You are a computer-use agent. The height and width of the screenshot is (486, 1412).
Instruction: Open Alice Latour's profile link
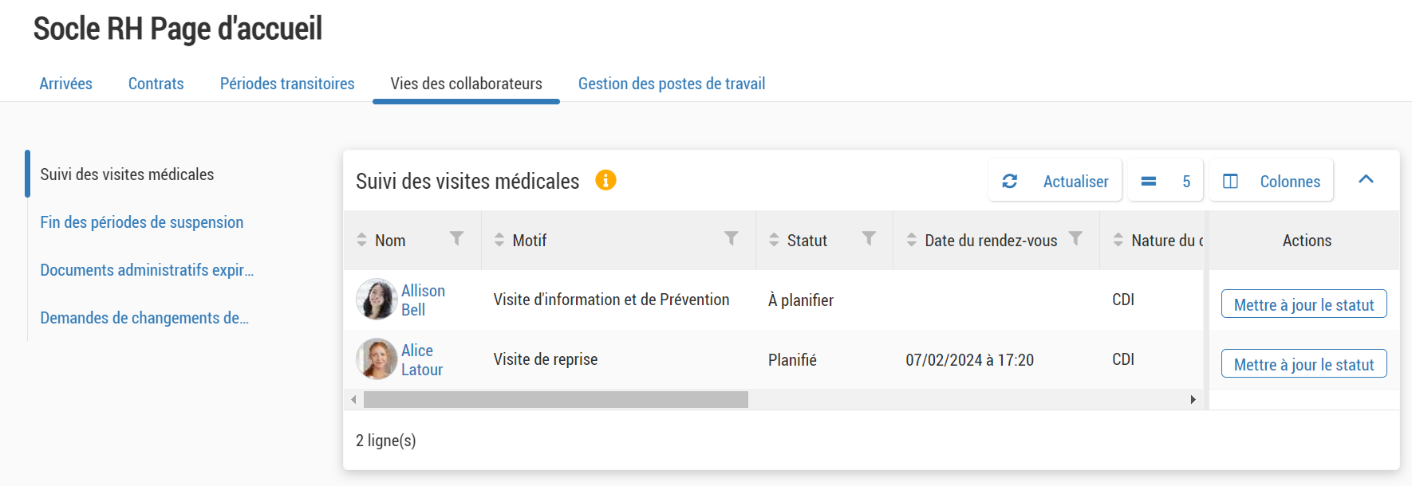coord(421,360)
